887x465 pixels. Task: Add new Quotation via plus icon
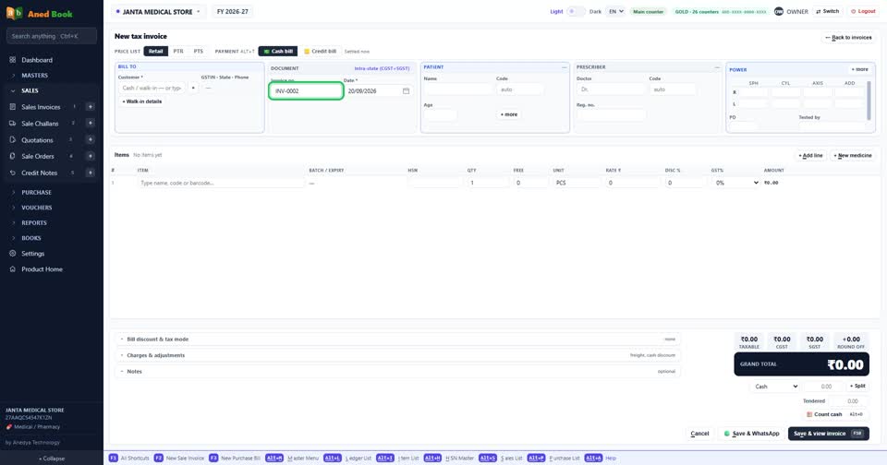[90, 139]
